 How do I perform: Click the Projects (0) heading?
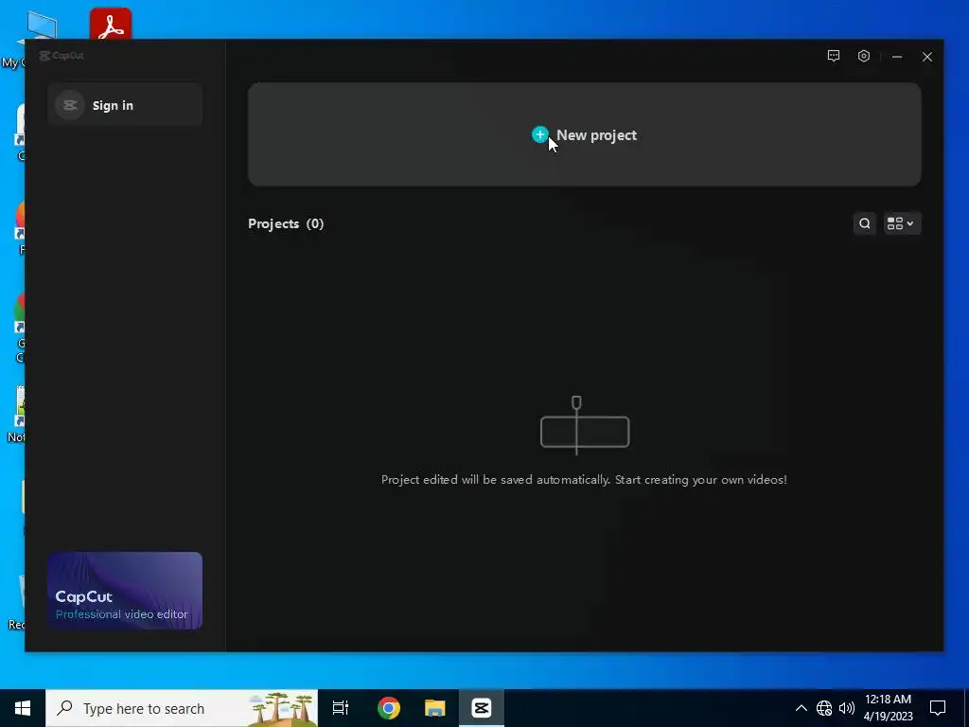tap(286, 223)
